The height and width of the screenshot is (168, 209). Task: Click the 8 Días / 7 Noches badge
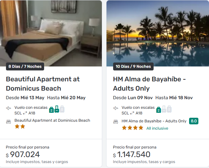coord(25,66)
